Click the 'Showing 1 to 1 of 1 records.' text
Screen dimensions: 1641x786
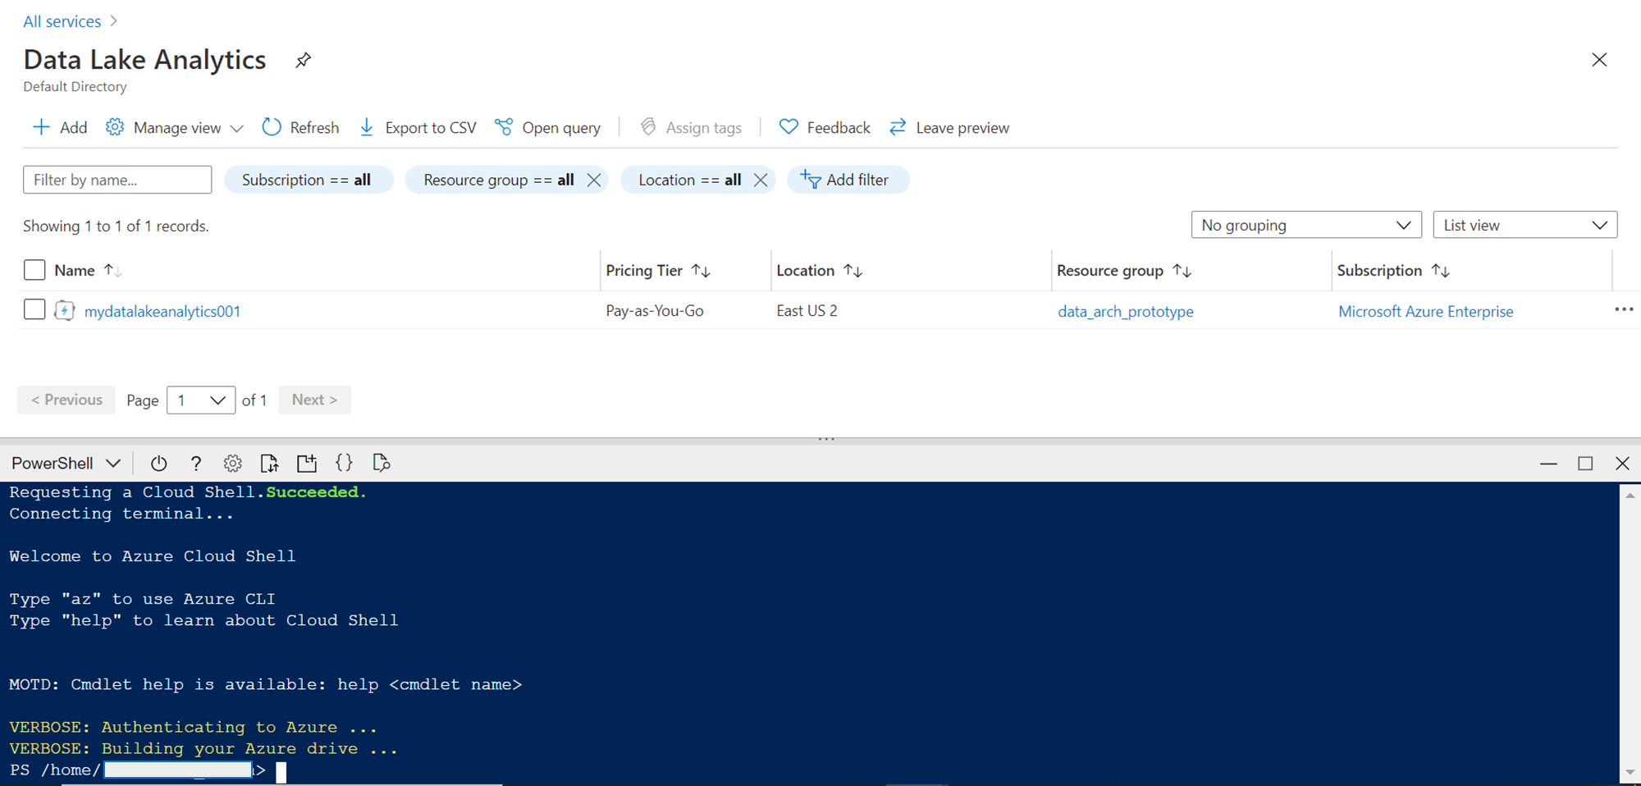(x=116, y=226)
